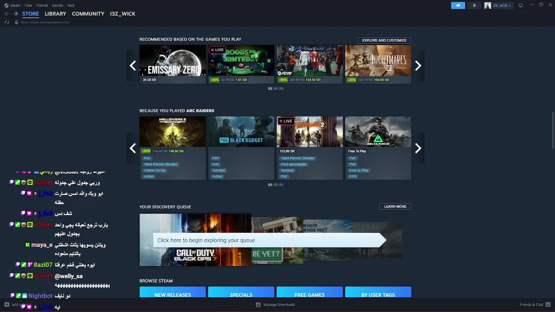The image size is (555, 312).
Task: Enter Big Picture mode via monitor icon
Action: [521, 5]
